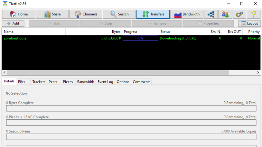Sort by B/s OUT column
Screen dimensions: 262x147
(x=232, y=32)
